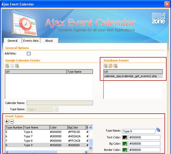
Task: Select the Type 8 row
Action: (47, 141)
